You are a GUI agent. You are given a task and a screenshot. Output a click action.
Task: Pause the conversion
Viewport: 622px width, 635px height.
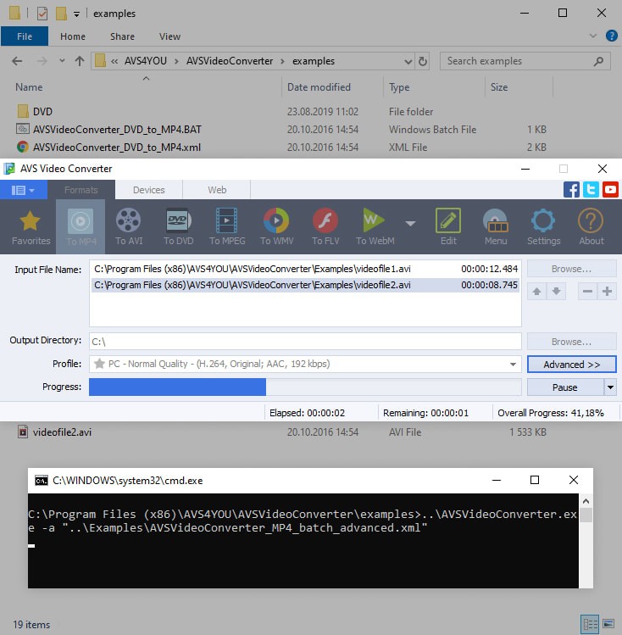[x=565, y=387]
